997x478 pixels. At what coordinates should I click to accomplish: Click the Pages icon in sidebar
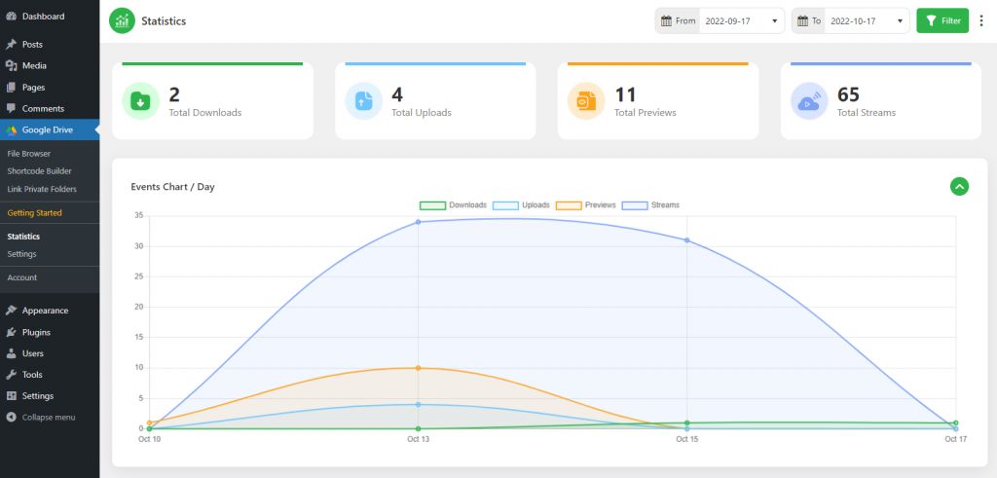coord(11,87)
